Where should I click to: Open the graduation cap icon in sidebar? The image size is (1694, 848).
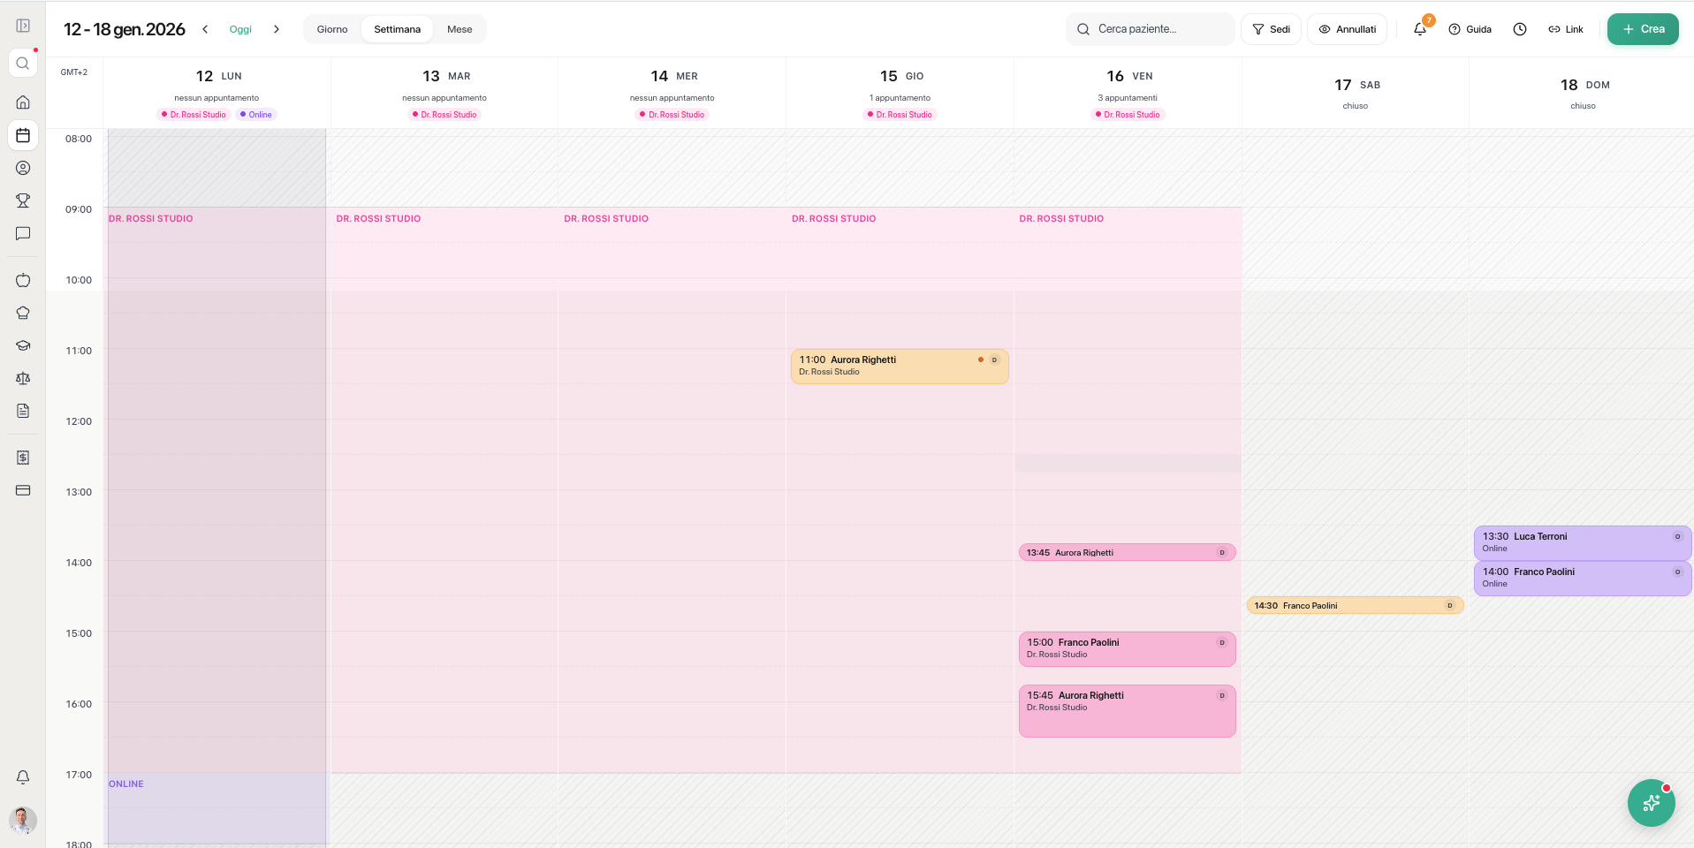point(23,345)
